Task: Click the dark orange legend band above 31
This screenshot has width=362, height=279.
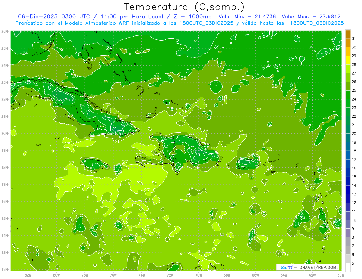Action: pyautogui.click(x=348, y=34)
